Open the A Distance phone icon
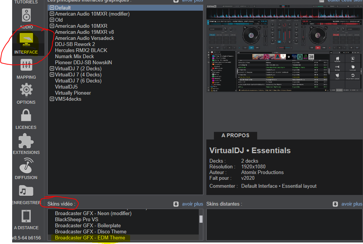Image resolution: width=363 pixels, height=244 pixels. coord(26,216)
